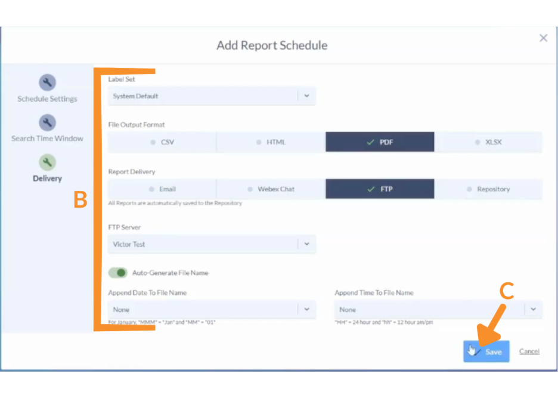Close the Add Report Schedule dialog
Viewport: 558px width, 398px height.
(543, 38)
